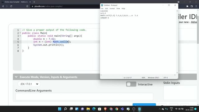Viewport: 199px width, 112px height.
Task: Open the ENG IN language switcher
Action: 171,109
